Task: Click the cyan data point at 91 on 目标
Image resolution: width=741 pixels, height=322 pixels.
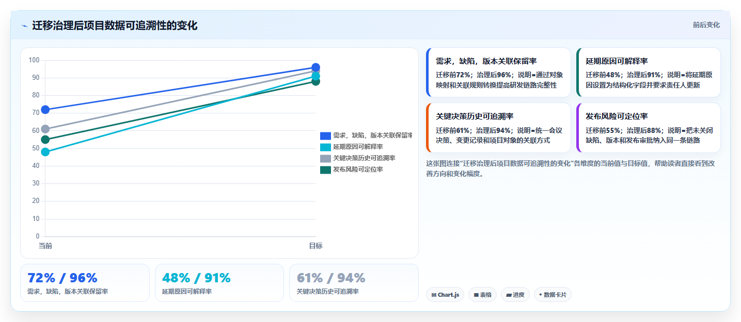Action: [316, 76]
